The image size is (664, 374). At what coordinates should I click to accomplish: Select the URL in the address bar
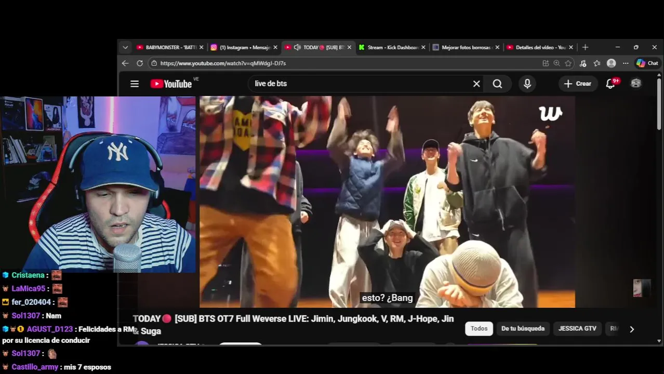click(223, 63)
